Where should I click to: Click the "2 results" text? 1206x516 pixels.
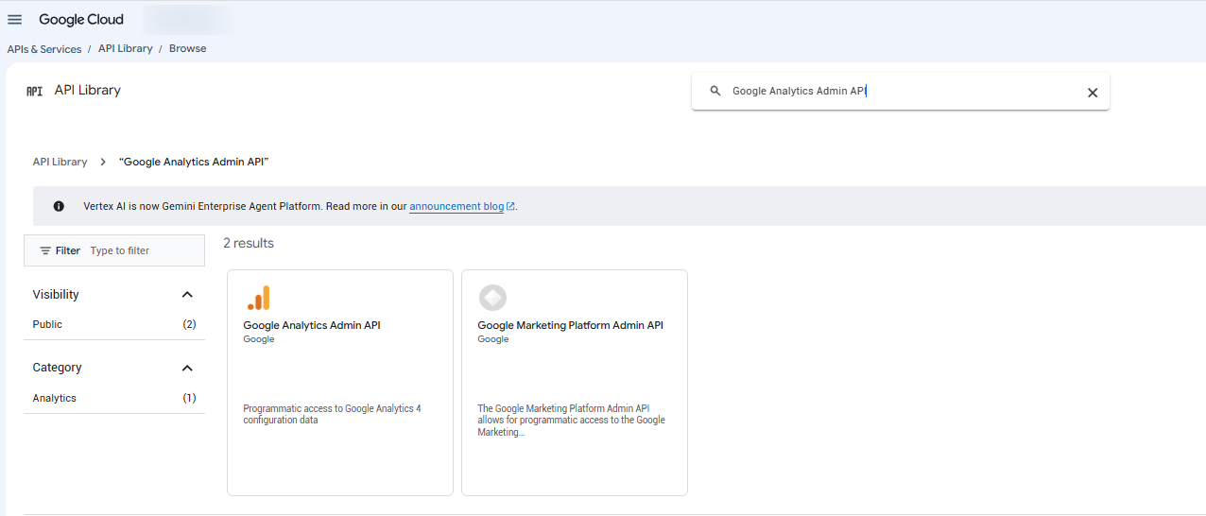coord(249,243)
